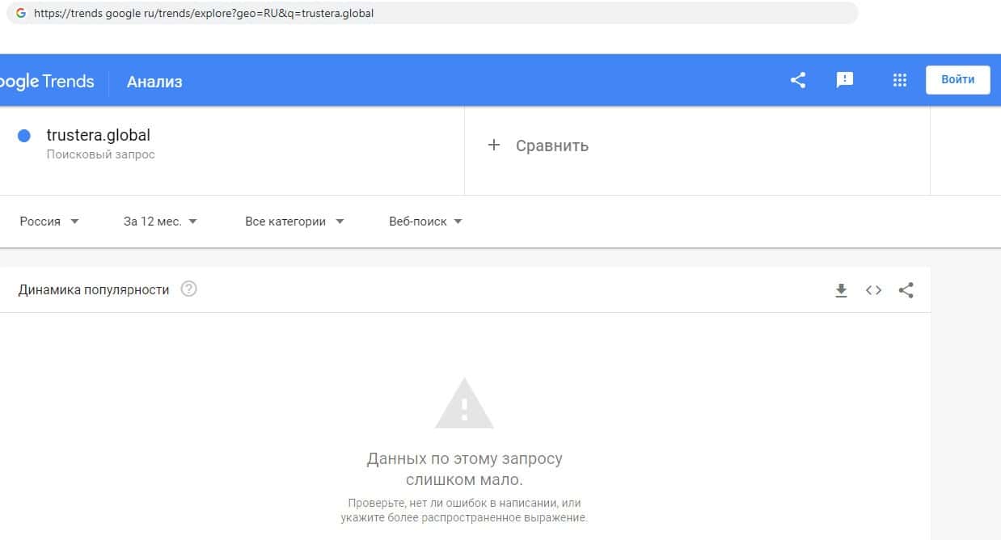Click the share icon in blue header
The height and width of the screenshot is (540, 1001).
pos(798,80)
